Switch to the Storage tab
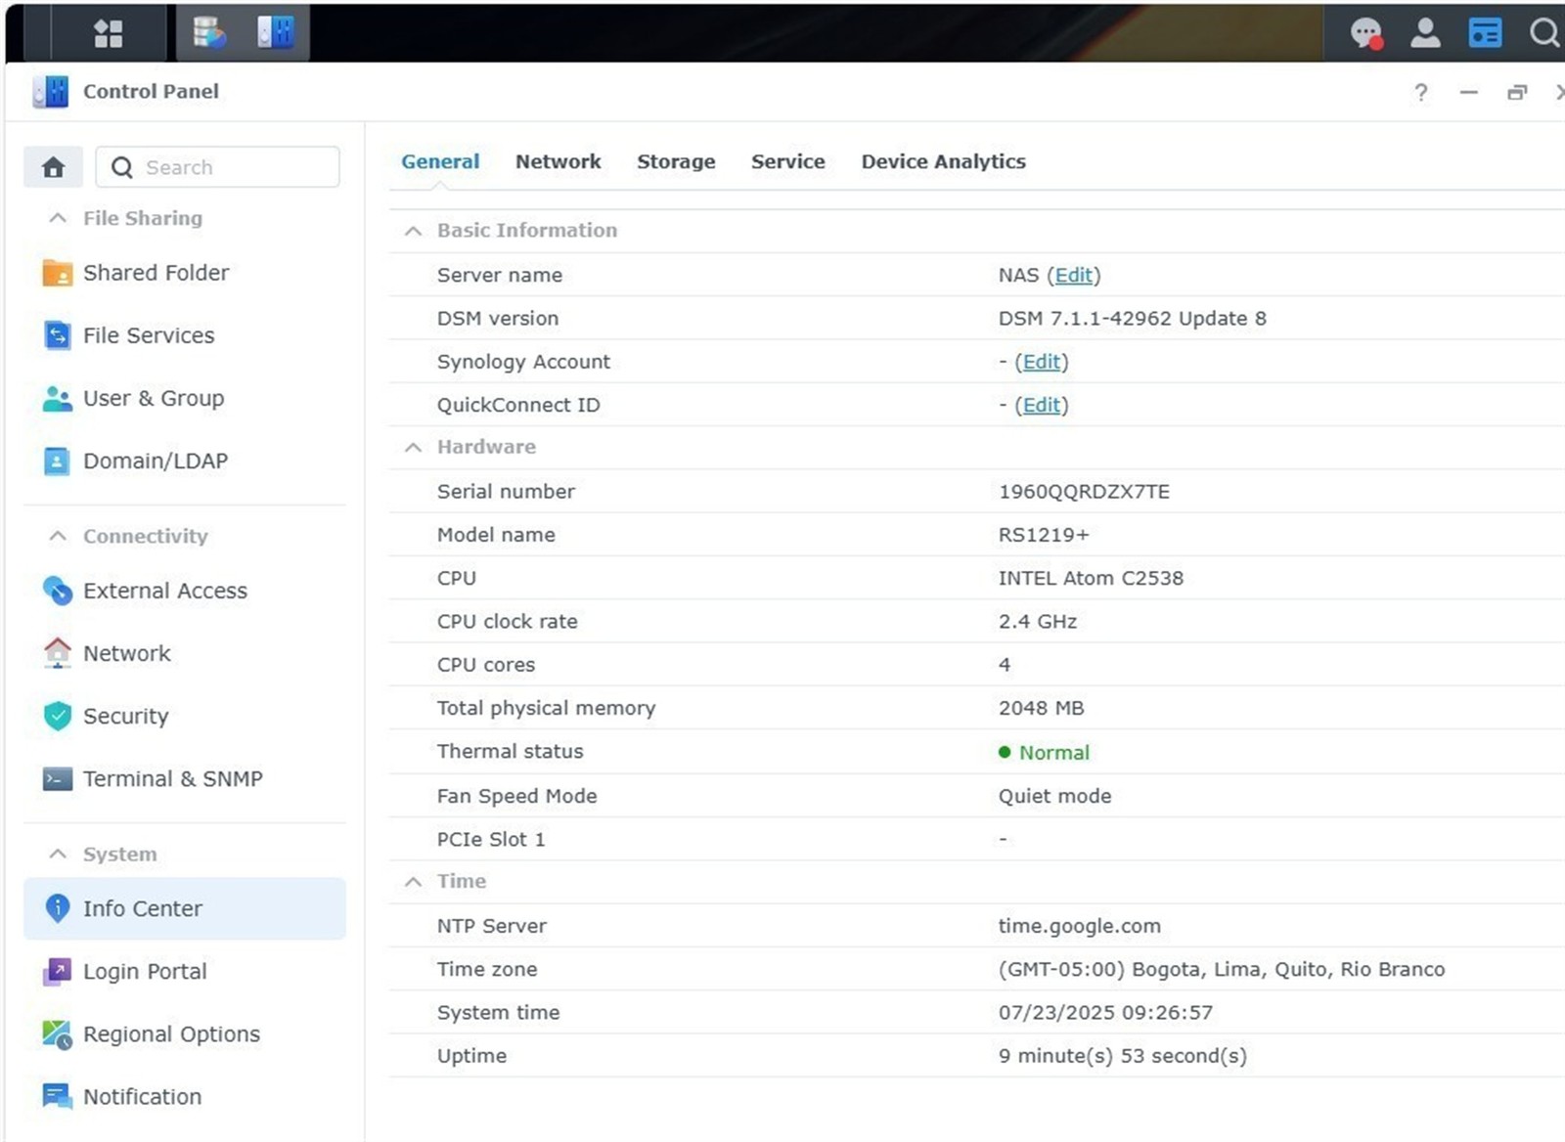The width and height of the screenshot is (1565, 1142). 676,161
